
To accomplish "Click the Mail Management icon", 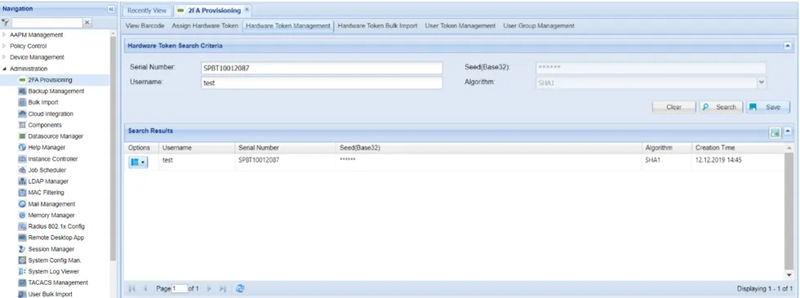I will (x=22, y=204).
